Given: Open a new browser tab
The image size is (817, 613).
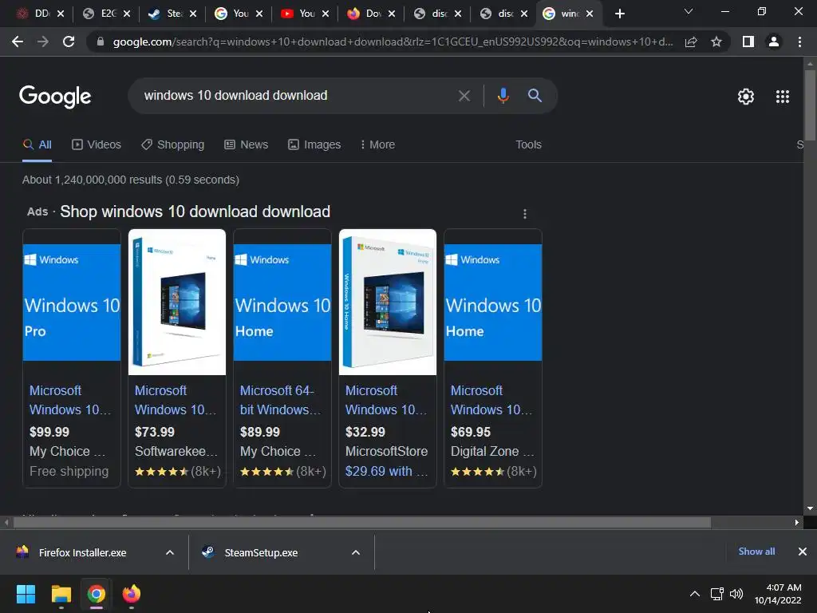Looking at the screenshot, I should 619,14.
